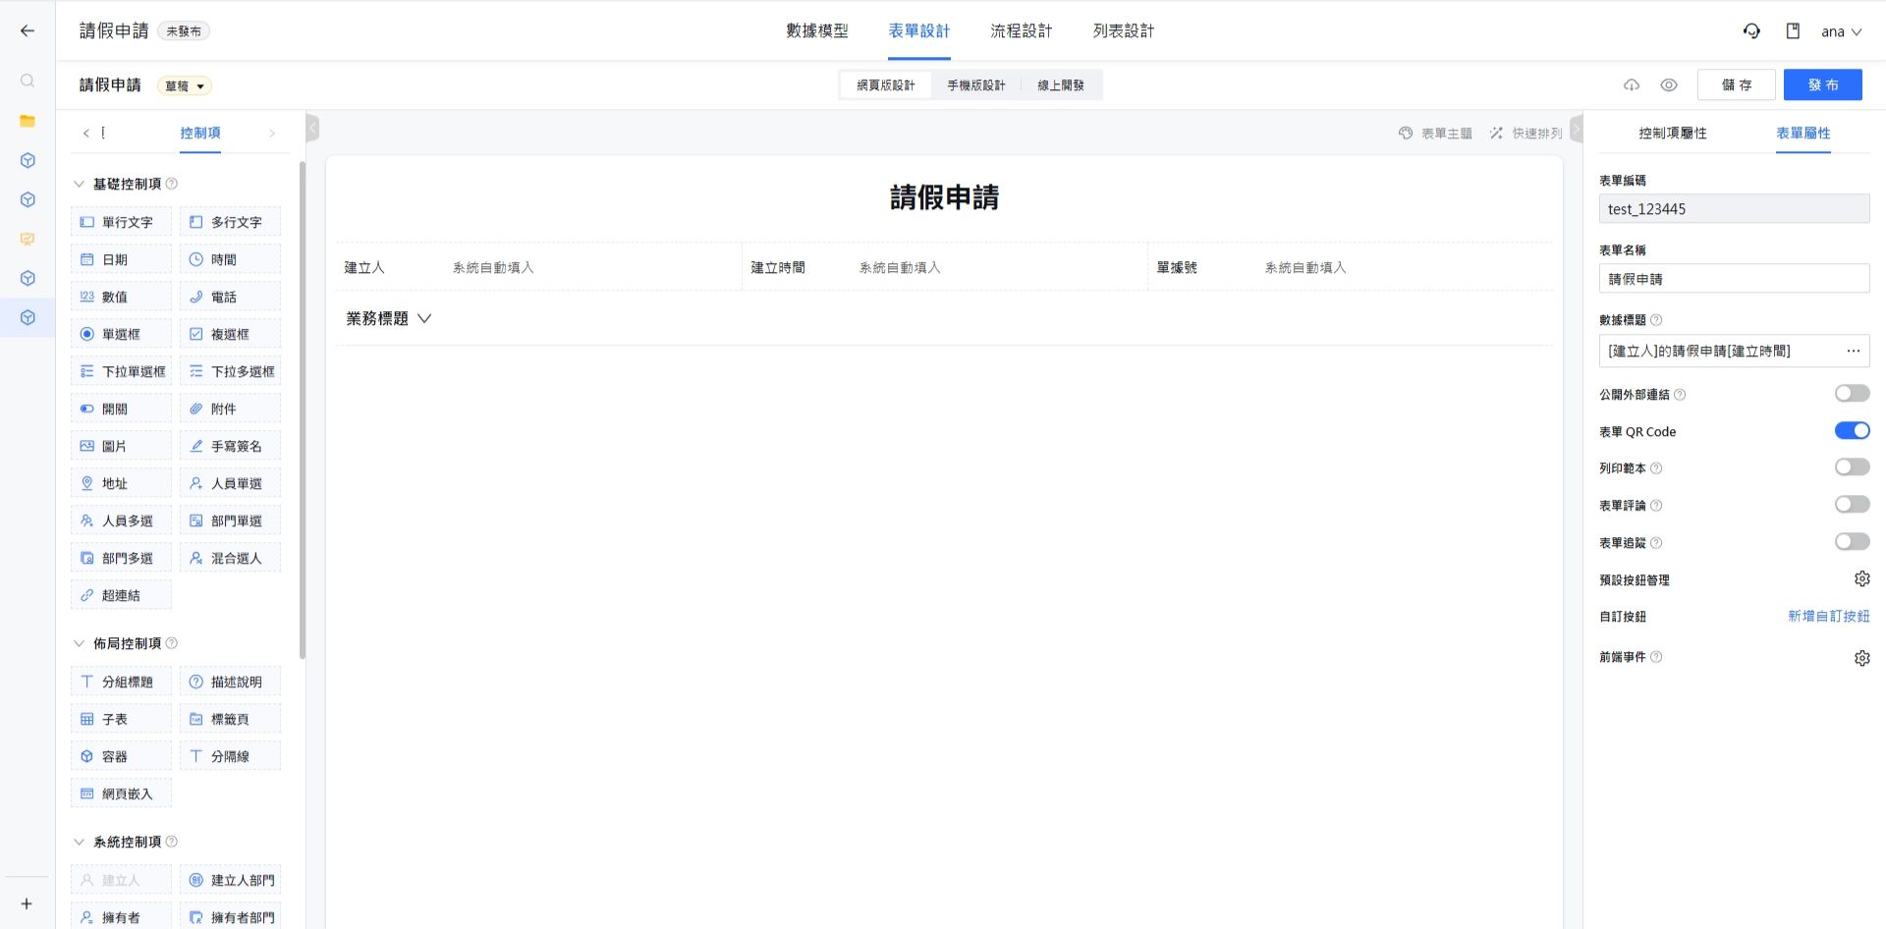
Task: Add the 數值 control
Action: (121, 297)
